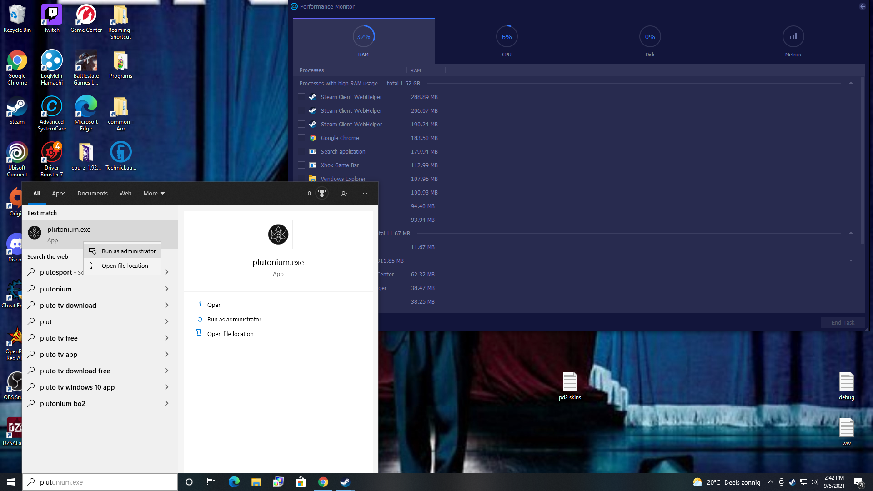Open LogMeIn Hamachi desktop icon

(52, 67)
